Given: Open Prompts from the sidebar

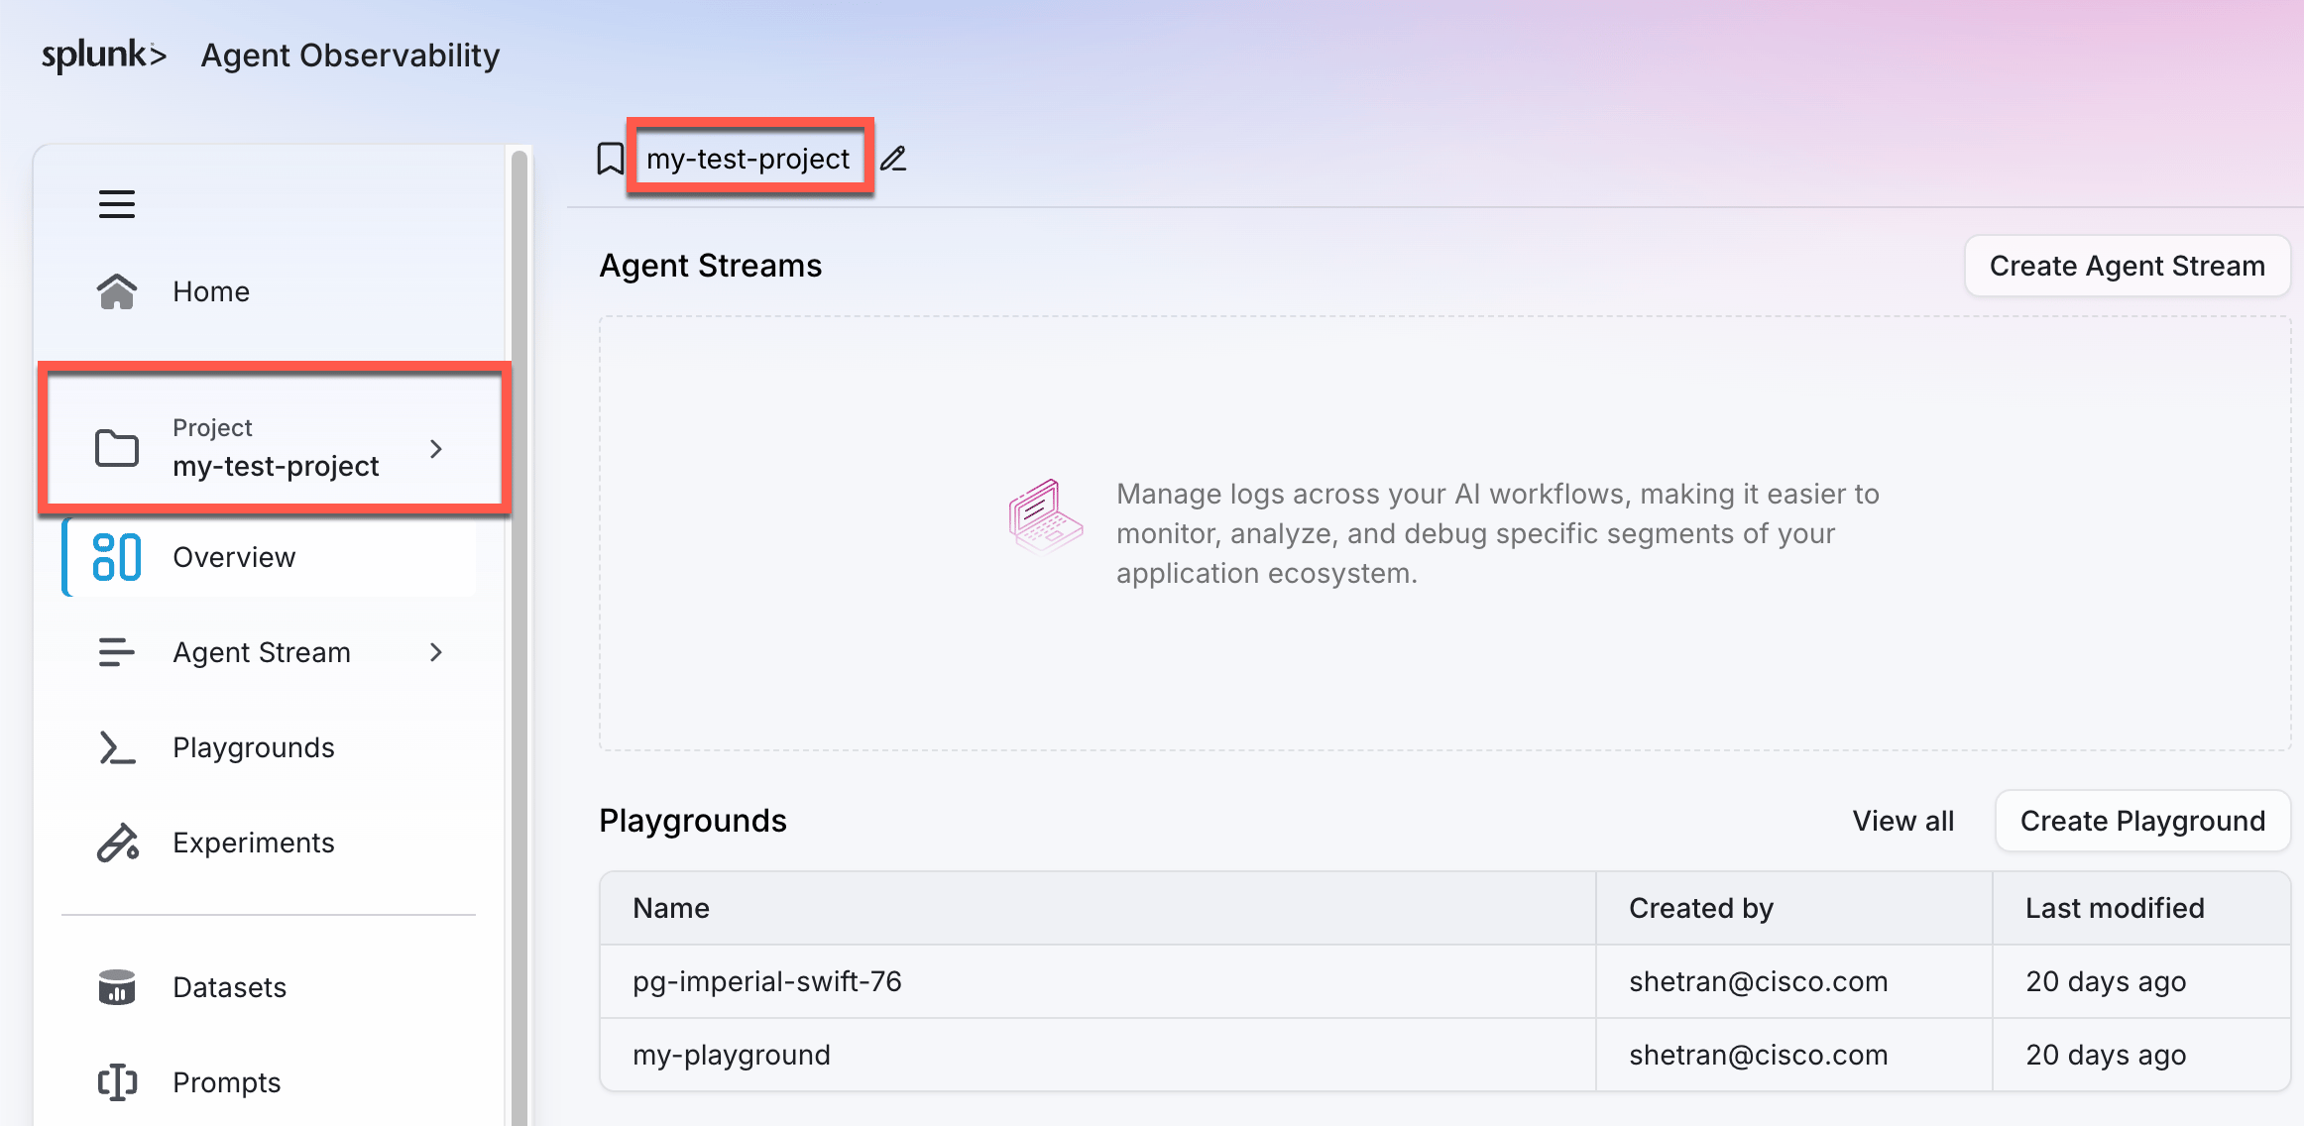Looking at the screenshot, I should [x=270, y=1082].
